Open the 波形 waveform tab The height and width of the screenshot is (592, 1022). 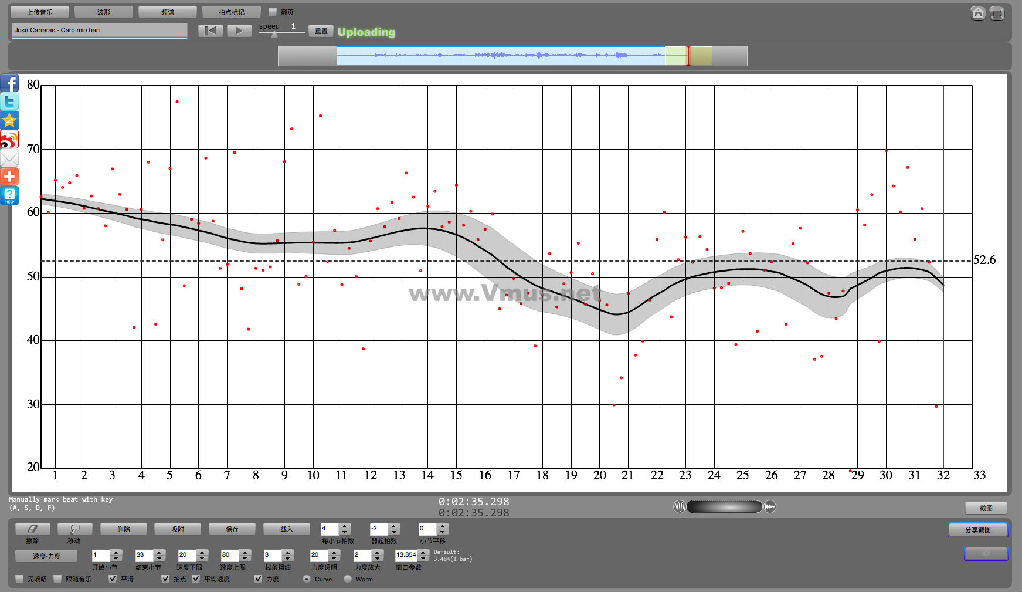click(x=104, y=12)
